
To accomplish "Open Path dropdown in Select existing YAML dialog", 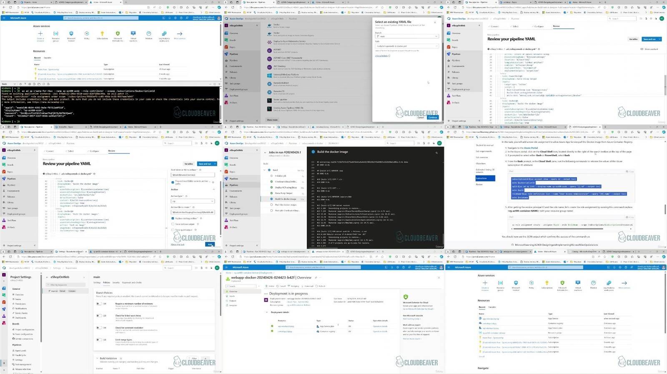I will [x=406, y=46].
